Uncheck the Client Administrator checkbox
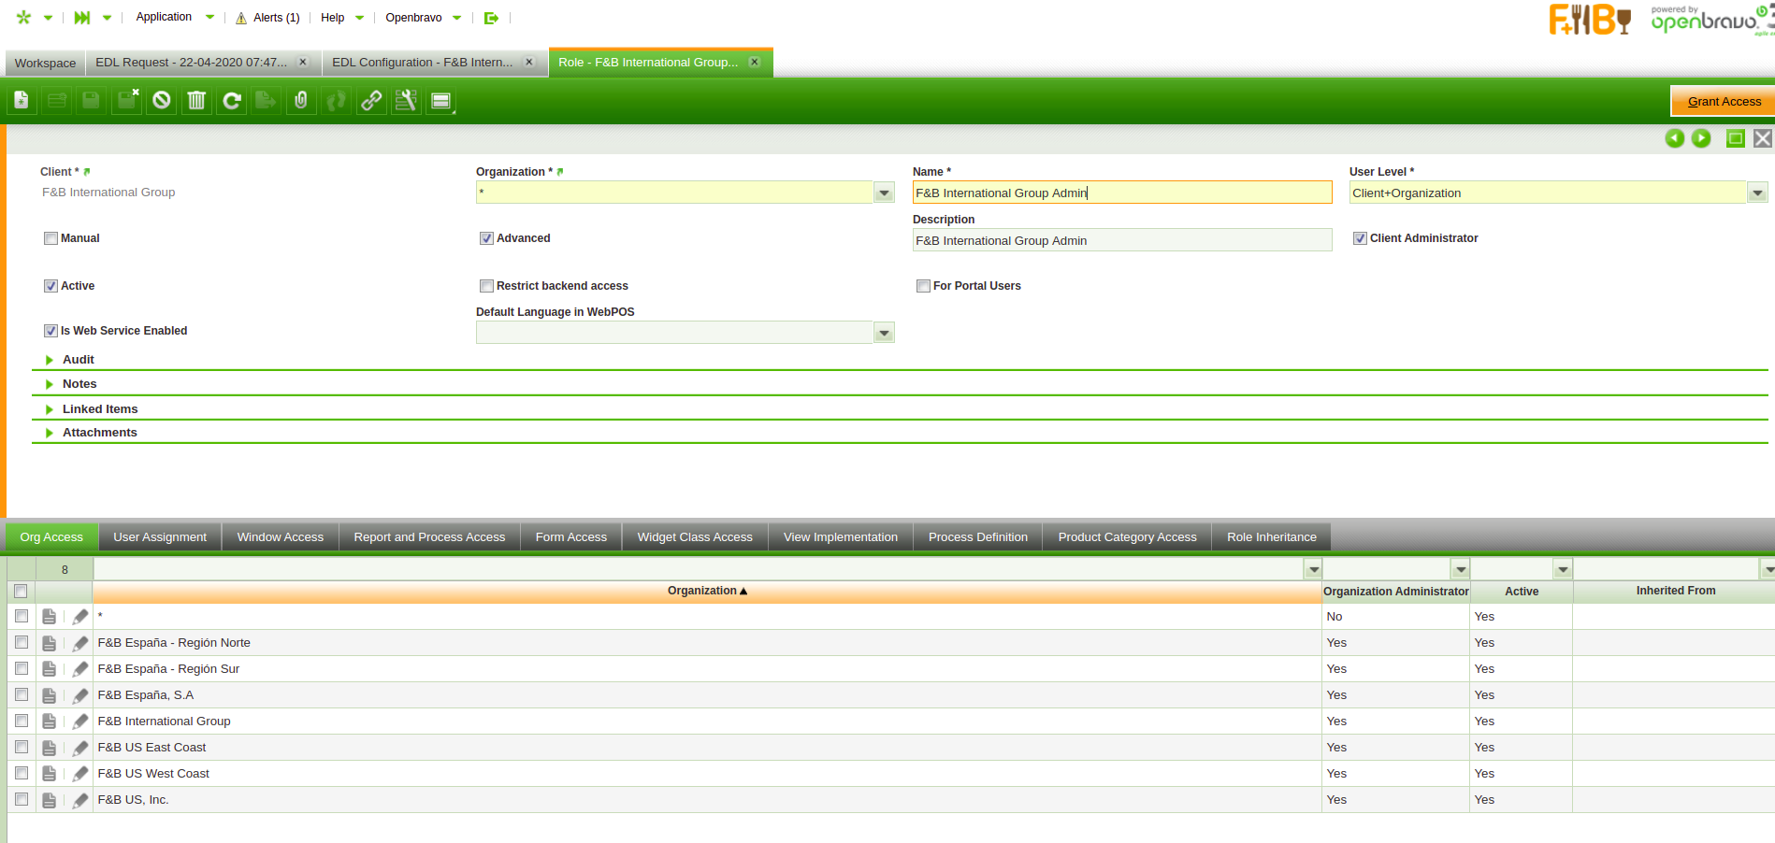Viewport: 1775px width, 843px height. tap(1360, 238)
